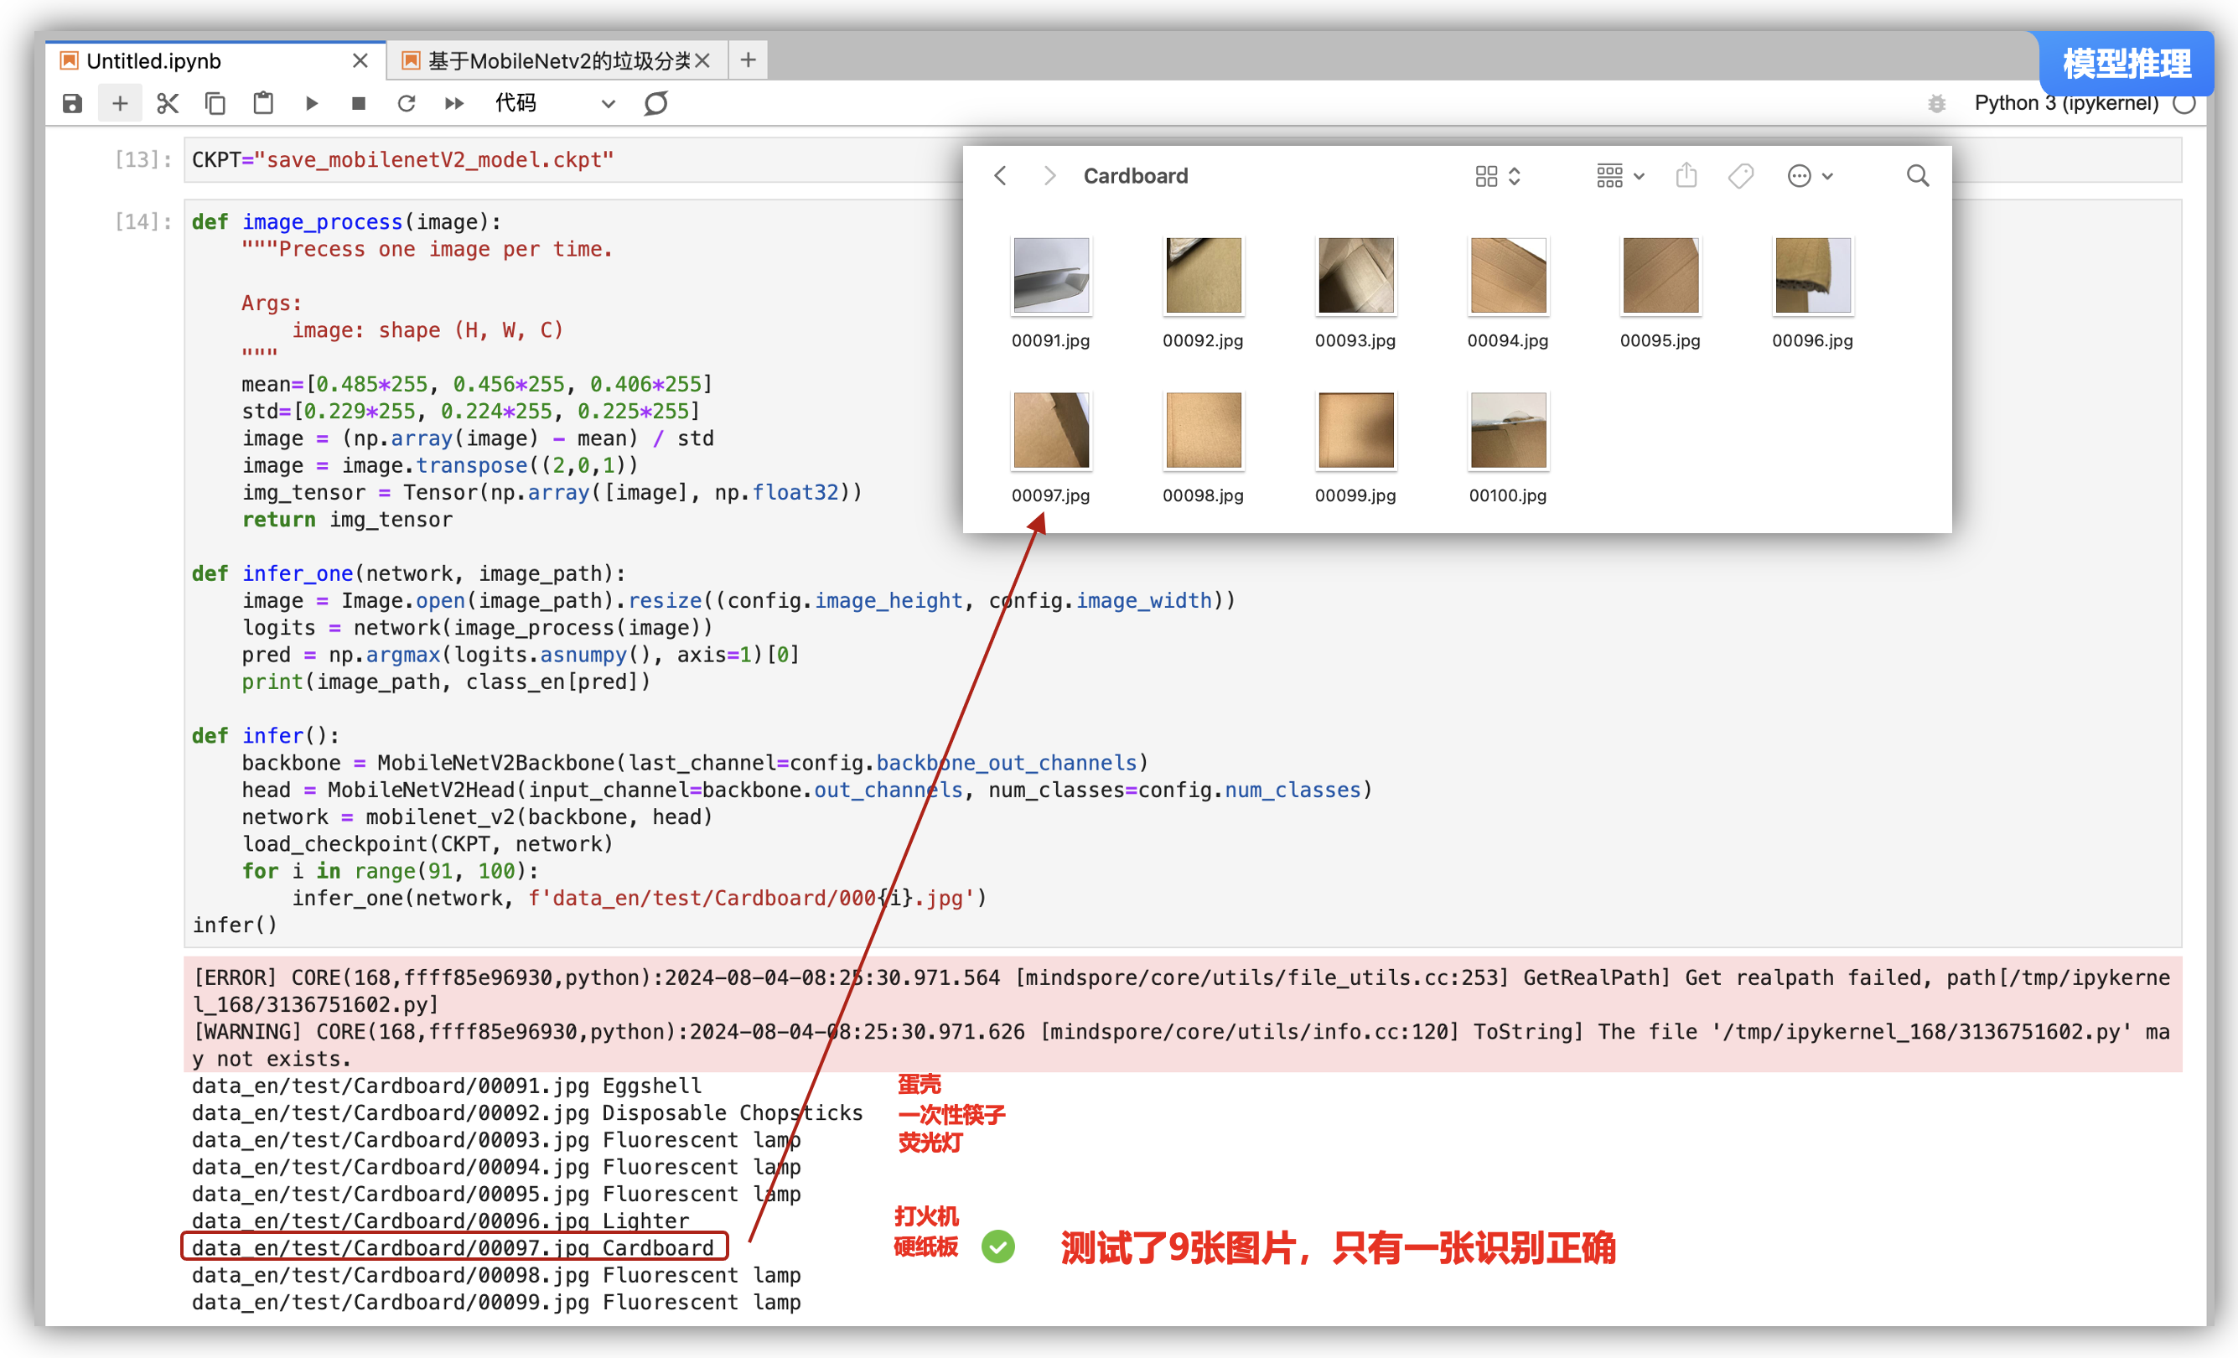Image resolution: width=2238 pixels, height=1358 pixels.
Task: Click the Python 3 (ipykernel) kernel name
Action: 2065,104
